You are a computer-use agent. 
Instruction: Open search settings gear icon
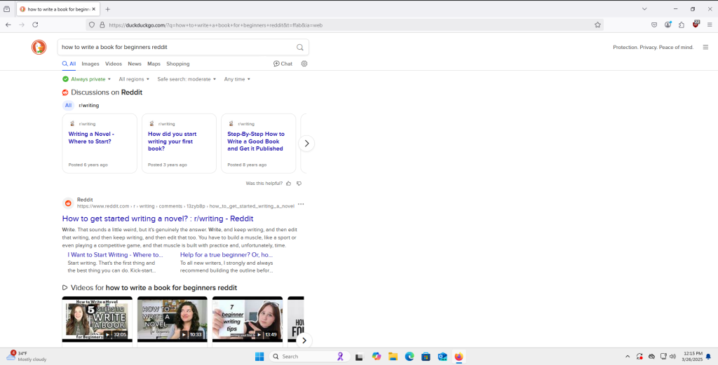pos(304,64)
